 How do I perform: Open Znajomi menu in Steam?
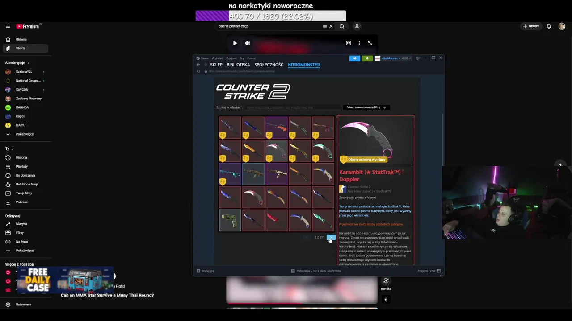(231, 58)
